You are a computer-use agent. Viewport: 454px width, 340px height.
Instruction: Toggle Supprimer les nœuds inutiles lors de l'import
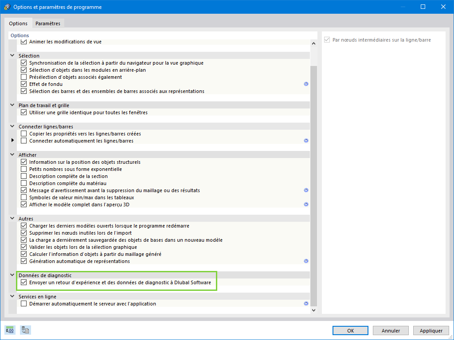click(x=24, y=233)
